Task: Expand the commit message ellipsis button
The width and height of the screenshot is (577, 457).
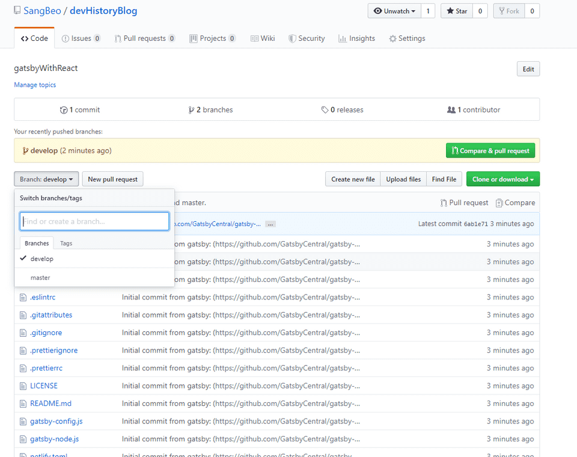Action: (x=270, y=224)
